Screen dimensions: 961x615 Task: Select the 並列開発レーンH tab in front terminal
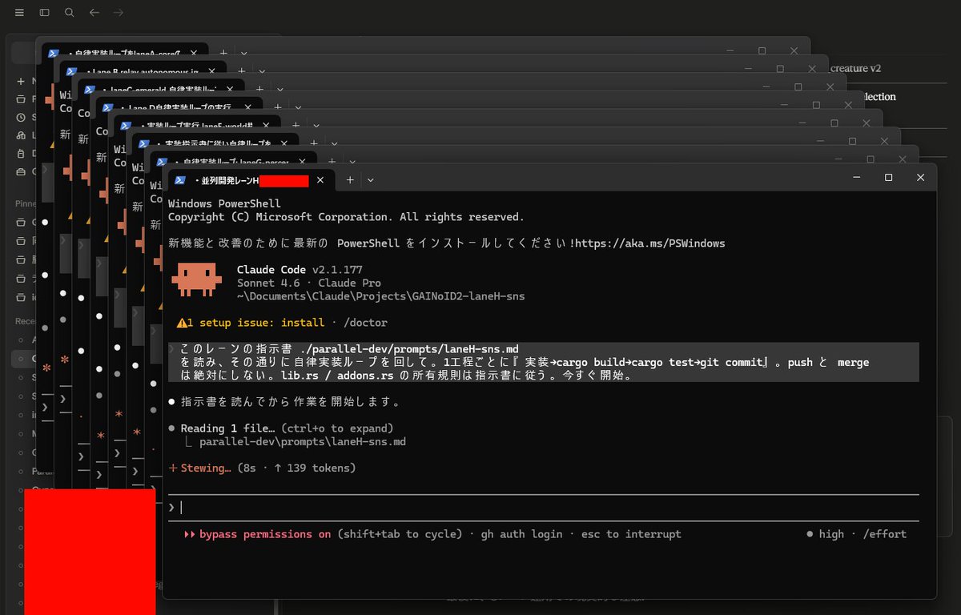tap(251, 180)
